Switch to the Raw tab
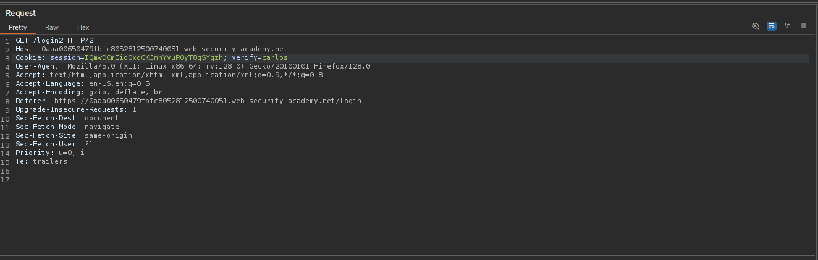Image resolution: width=818 pixels, height=260 pixels. click(52, 27)
